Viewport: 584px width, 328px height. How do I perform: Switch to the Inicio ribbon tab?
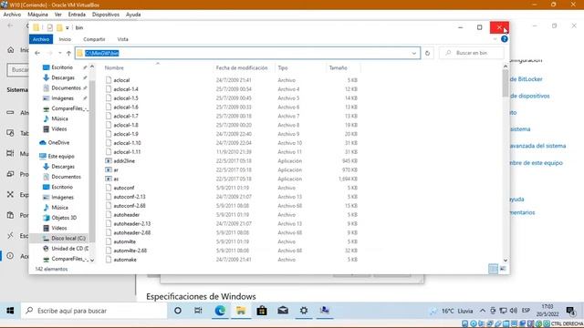click(65, 39)
